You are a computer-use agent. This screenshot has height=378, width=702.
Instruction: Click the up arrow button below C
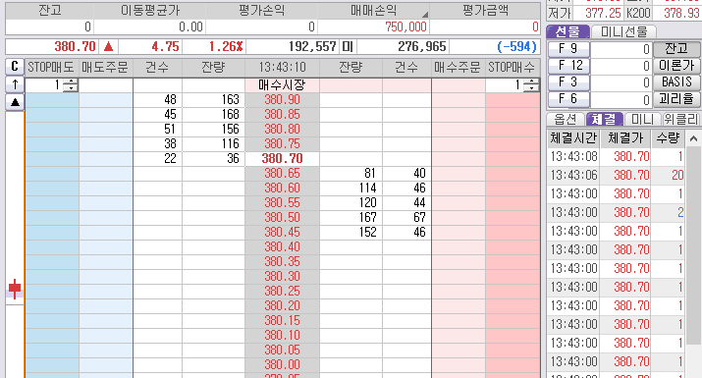tap(15, 84)
